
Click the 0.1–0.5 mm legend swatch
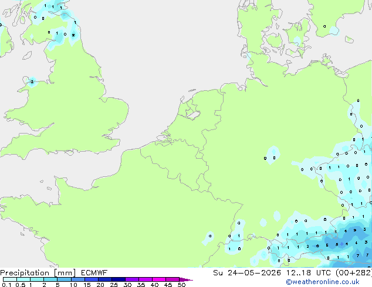(10, 279)
